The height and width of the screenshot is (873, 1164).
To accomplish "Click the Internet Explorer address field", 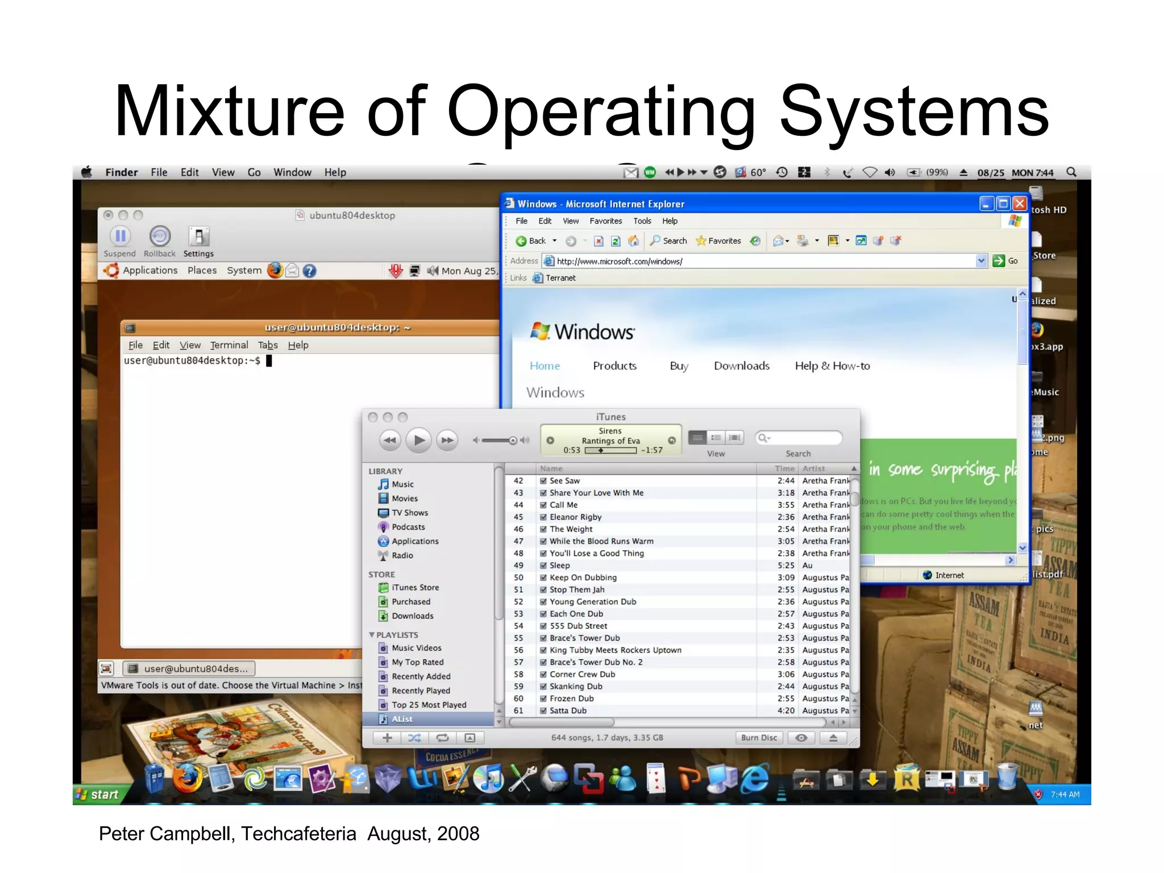I will [x=764, y=261].
